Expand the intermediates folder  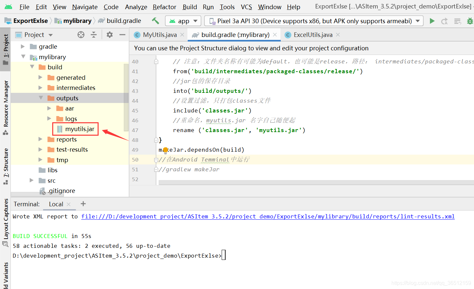40,88
